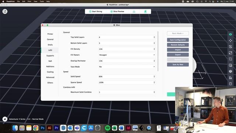Select the Advanced tab

click(x=50, y=77)
